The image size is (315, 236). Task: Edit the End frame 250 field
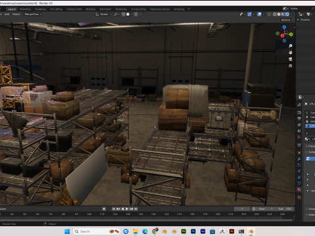[x=285, y=209]
